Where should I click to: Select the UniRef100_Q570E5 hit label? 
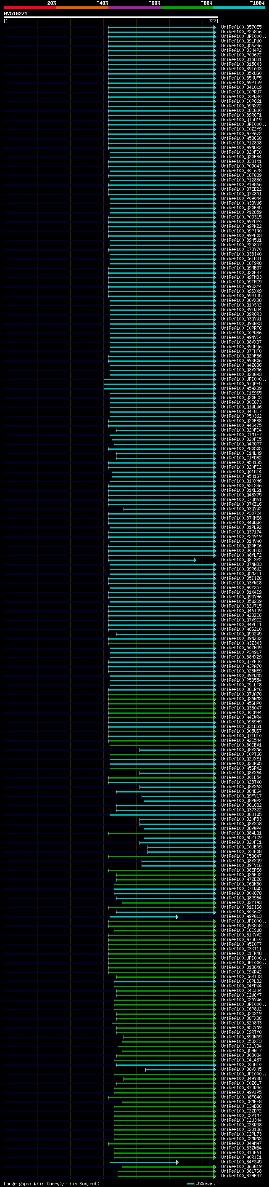tap(241, 27)
